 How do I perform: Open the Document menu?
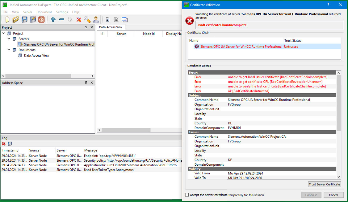pyautogui.click(x=44, y=12)
